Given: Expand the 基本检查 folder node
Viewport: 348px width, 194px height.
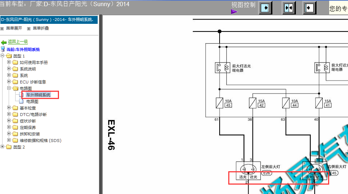Looking at the screenshot, I should pos(9,108).
